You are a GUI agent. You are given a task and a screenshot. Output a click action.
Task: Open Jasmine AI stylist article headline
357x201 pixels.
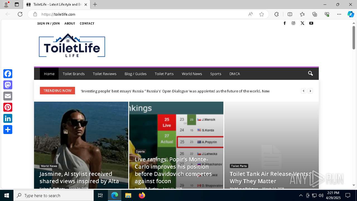click(x=79, y=178)
